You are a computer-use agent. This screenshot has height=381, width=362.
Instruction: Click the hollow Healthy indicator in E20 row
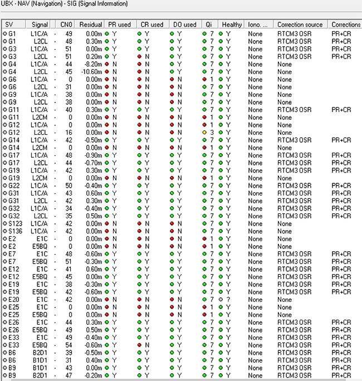click(x=221, y=299)
